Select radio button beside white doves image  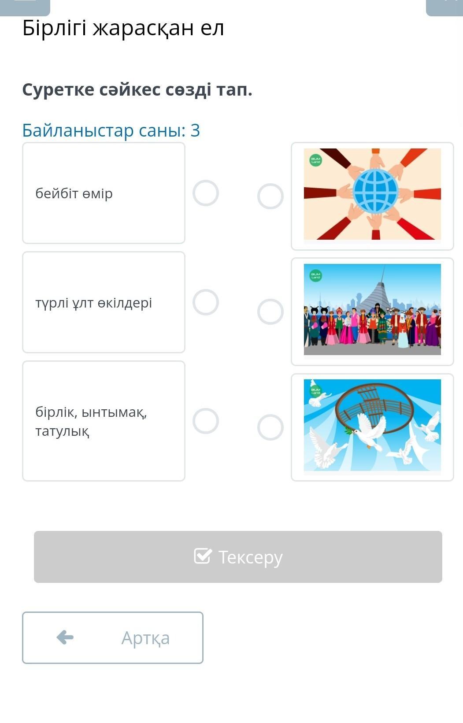pos(270,427)
